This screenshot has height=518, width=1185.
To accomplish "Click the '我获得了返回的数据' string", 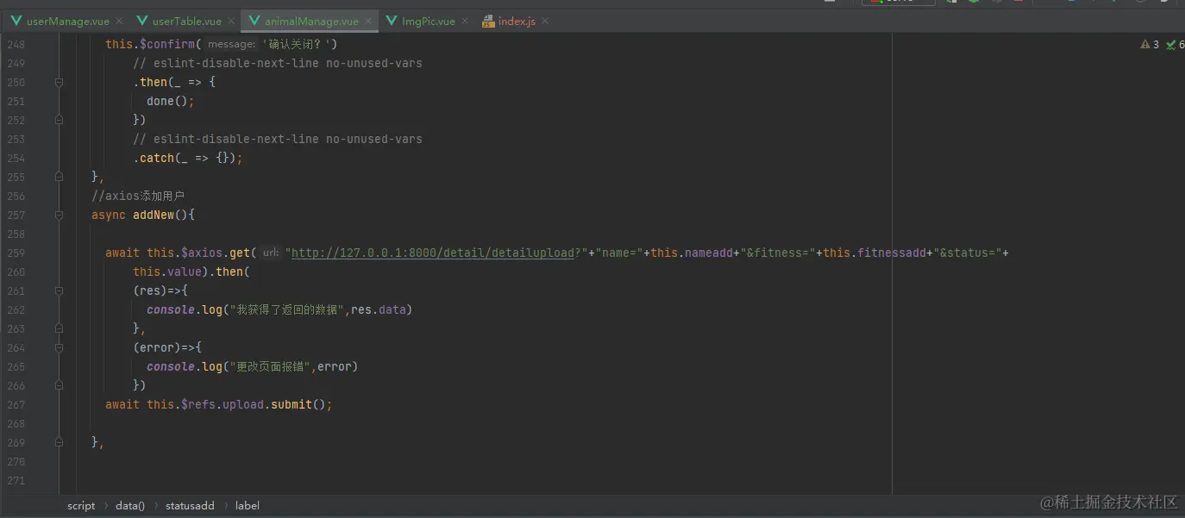I will click(x=285, y=309).
